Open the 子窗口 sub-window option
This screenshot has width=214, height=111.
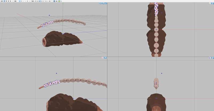click(32, 1)
